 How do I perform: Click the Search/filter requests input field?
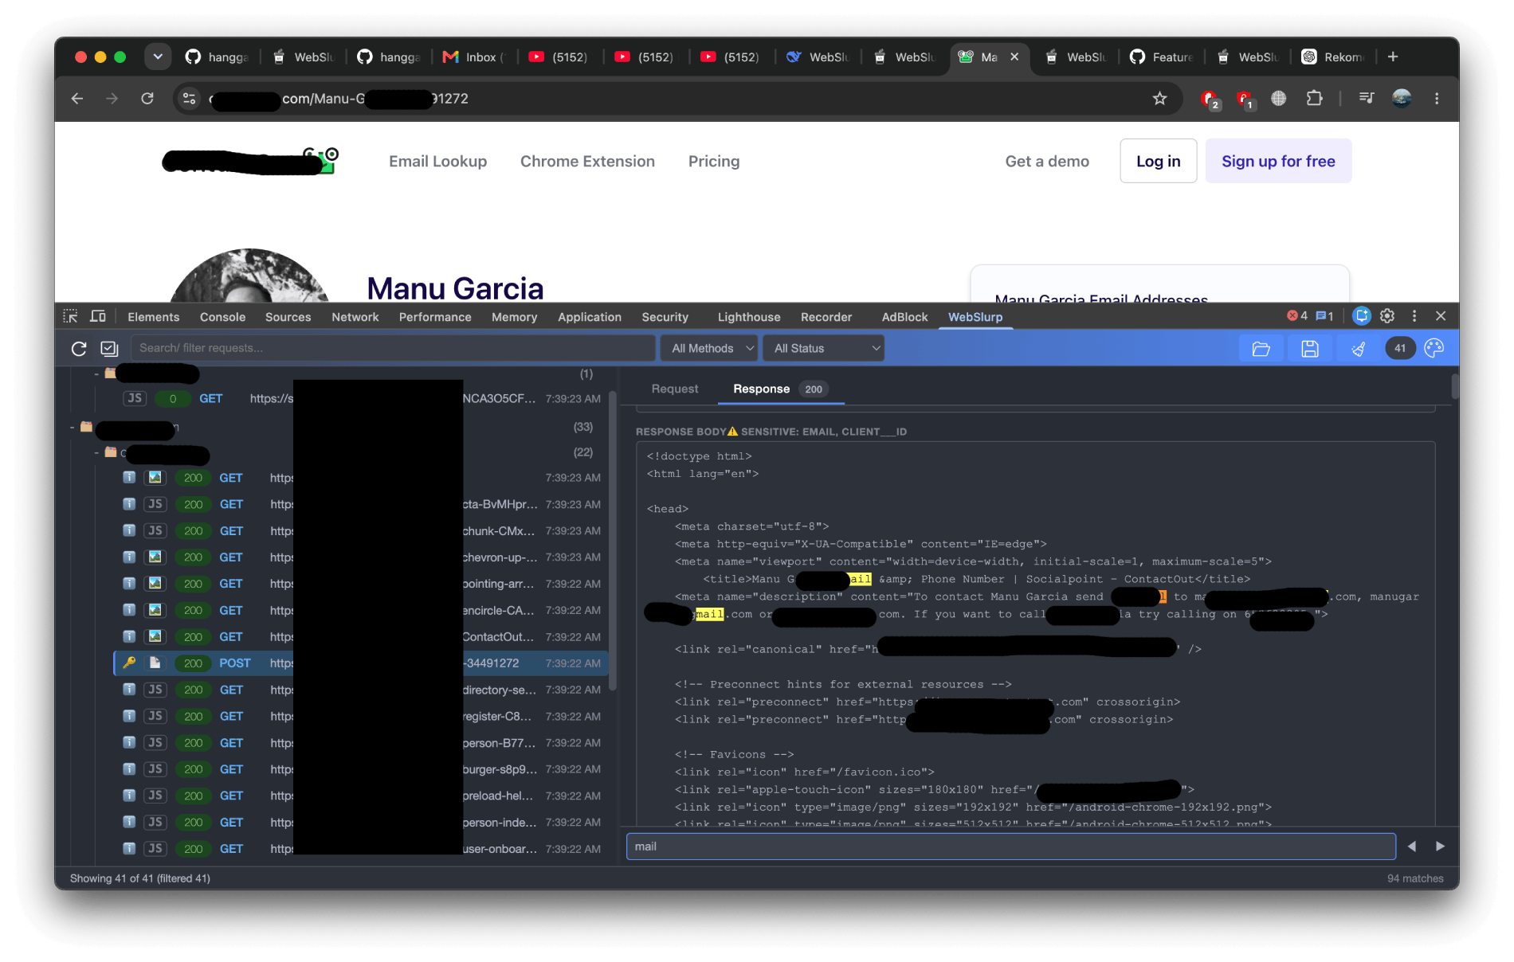[x=394, y=348]
